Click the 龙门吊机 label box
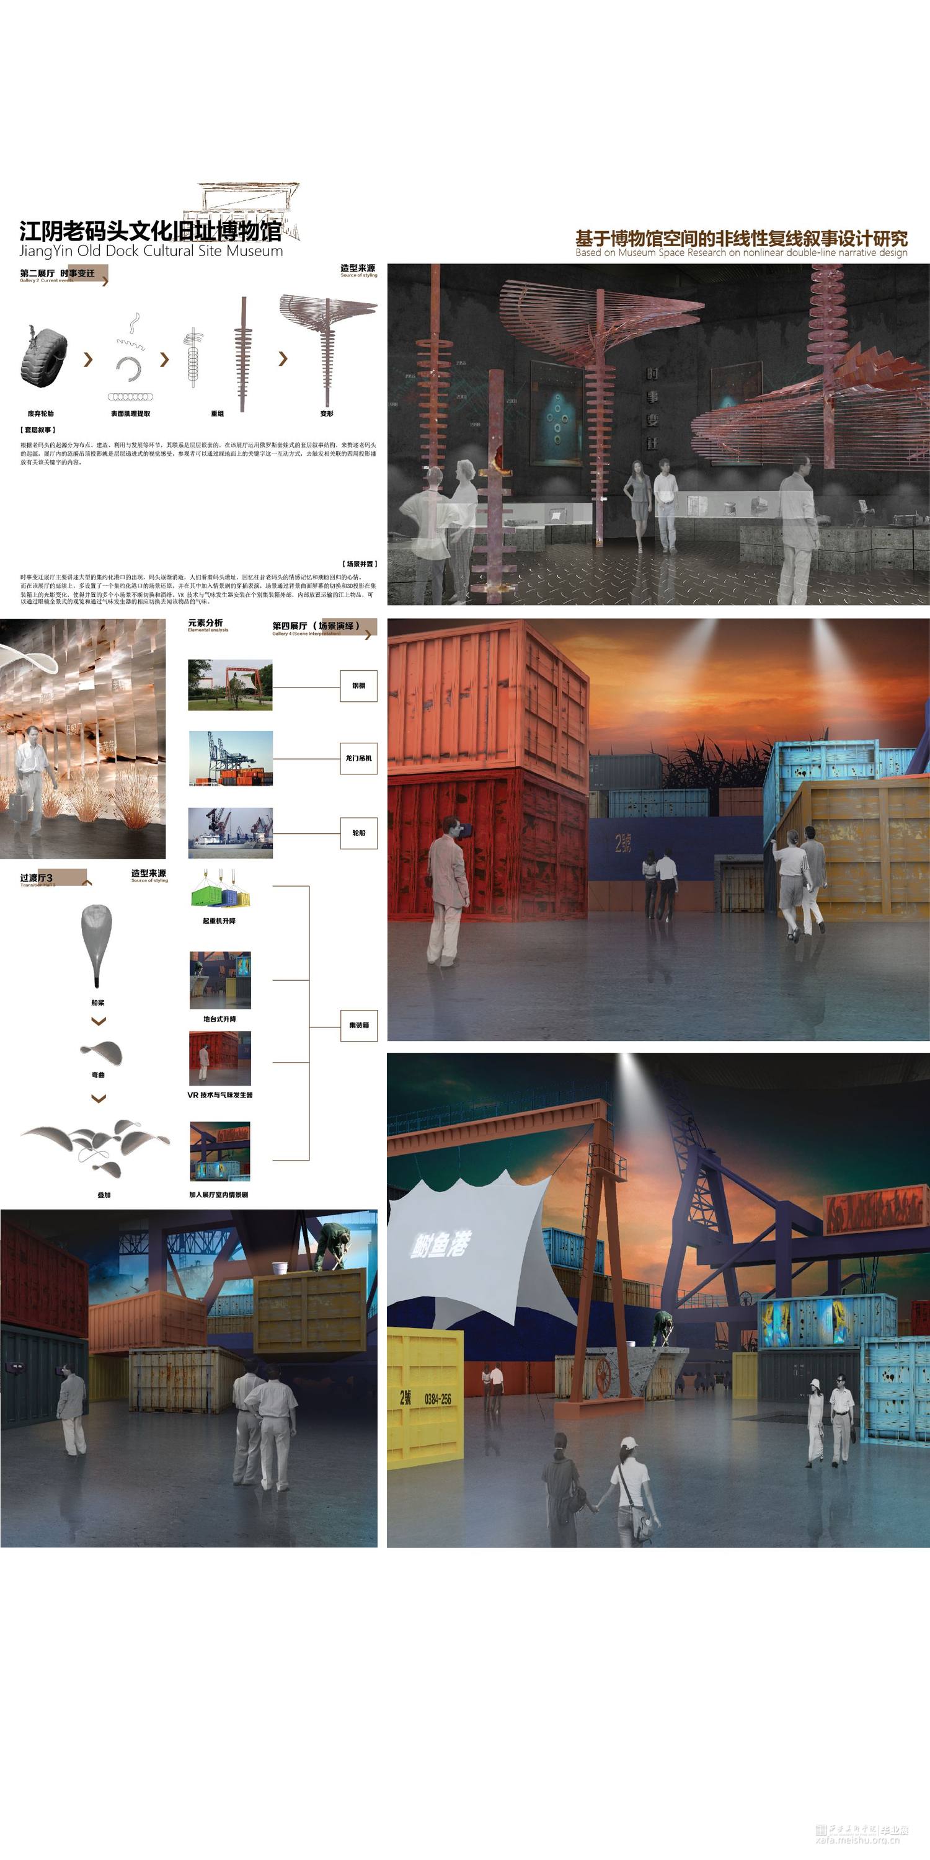Viewport: 930px width, 1860px height. (358, 758)
